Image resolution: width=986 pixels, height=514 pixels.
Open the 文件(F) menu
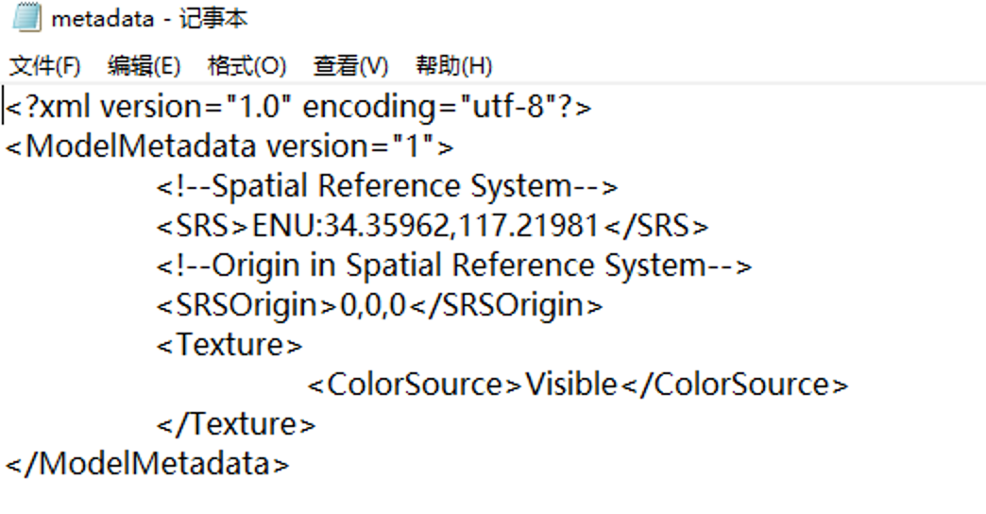coord(45,65)
